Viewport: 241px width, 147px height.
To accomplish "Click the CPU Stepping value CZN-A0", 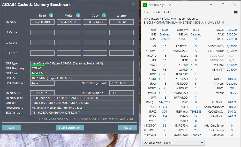I will [x=82, y=68].
